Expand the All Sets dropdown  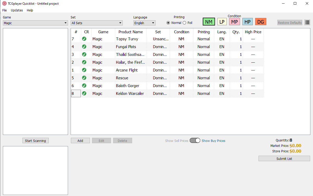coord(97,23)
